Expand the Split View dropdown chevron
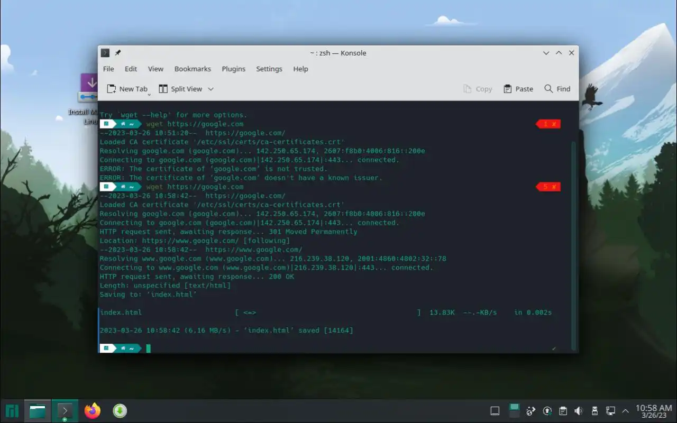This screenshot has height=423, width=677. [x=211, y=89]
